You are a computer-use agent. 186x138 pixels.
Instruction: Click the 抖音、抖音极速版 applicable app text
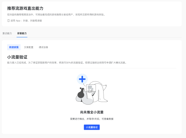(33, 21)
